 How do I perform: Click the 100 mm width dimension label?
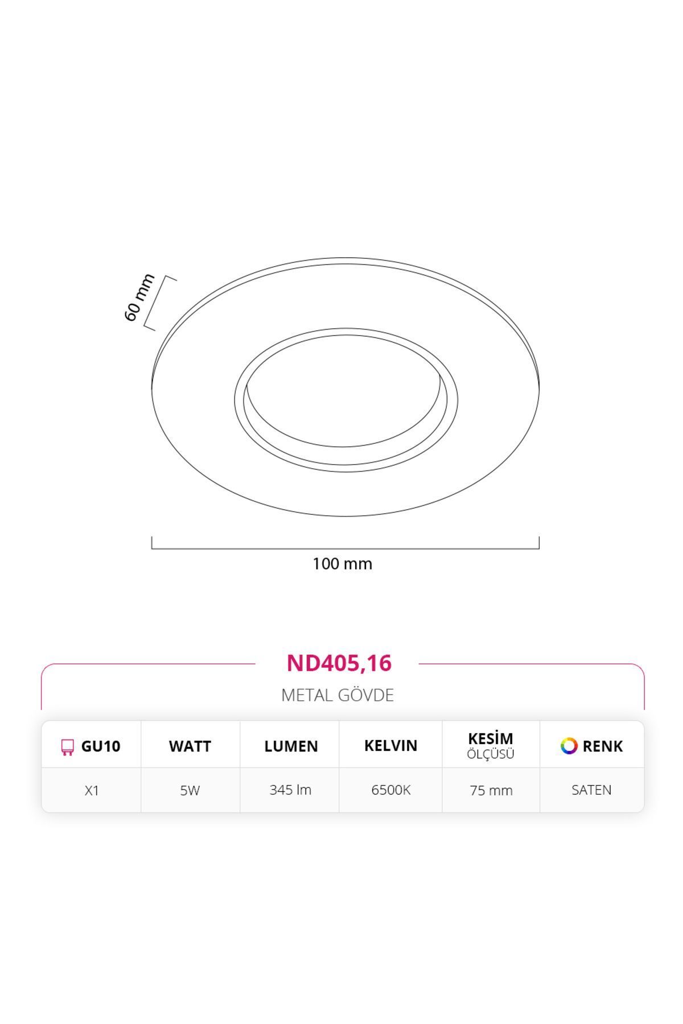(342, 564)
